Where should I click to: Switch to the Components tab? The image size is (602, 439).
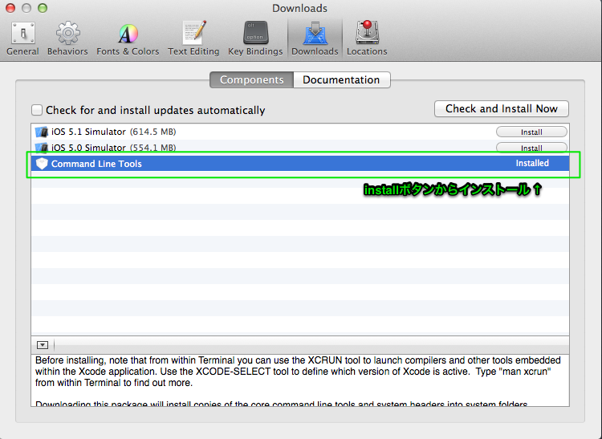(x=252, y=79)
